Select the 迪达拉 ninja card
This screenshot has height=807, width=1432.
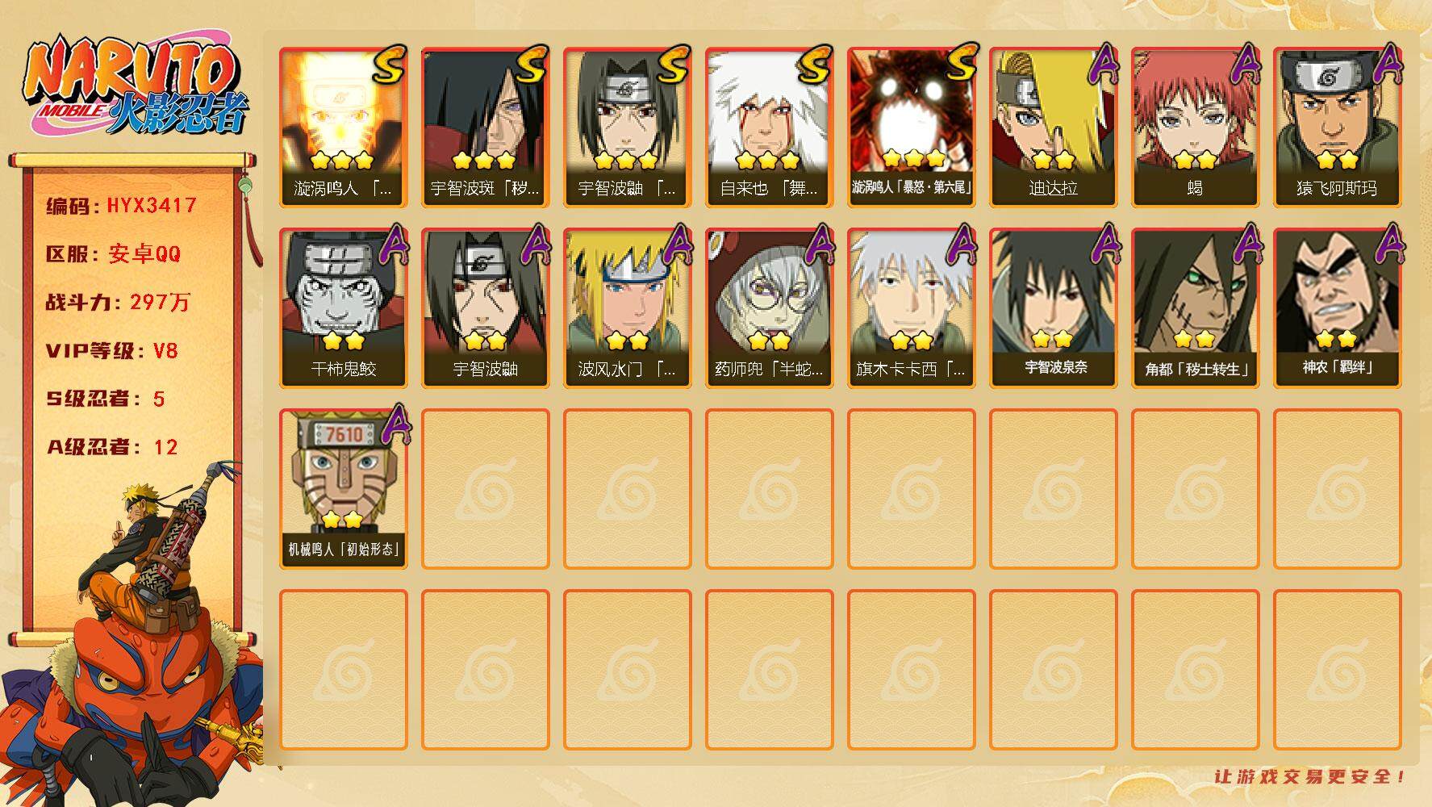coord(1053,128)
